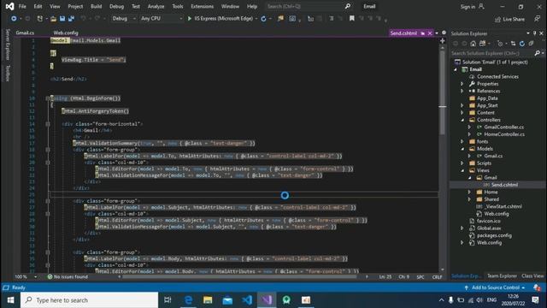Toggle the SPC indentation indicator

click(x=421, y=277)
